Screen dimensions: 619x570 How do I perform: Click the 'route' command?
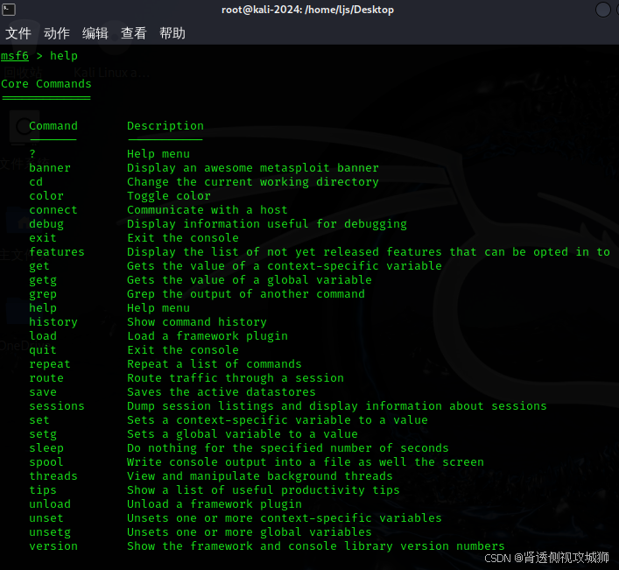point(46,377)
